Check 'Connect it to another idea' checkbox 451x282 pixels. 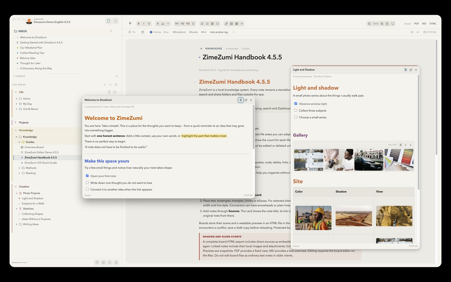[x=87, y=189]
